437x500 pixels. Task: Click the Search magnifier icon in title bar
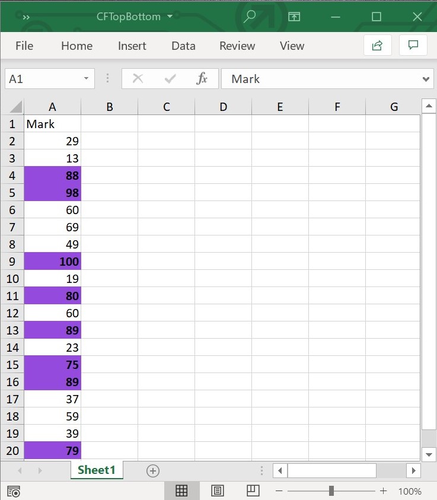pyautogui.click(x=250, y=17)
